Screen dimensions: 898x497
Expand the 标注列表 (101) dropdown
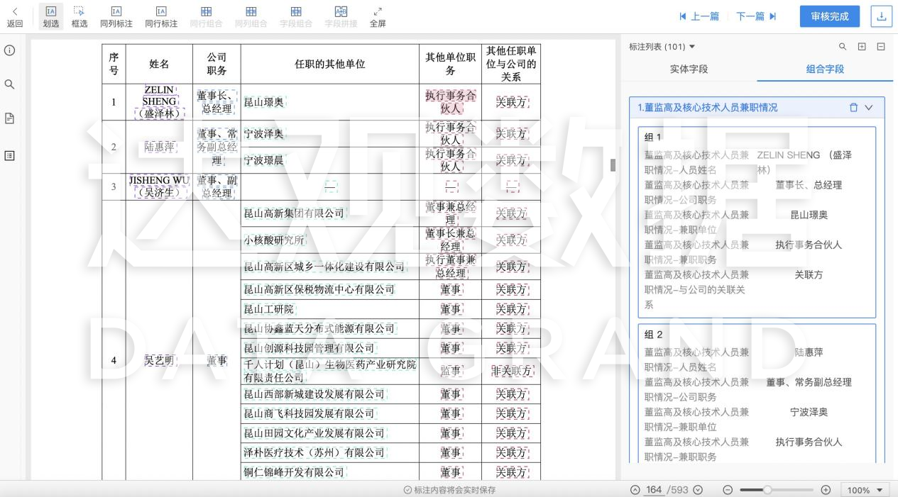pyautogui.click(x=662, y=47)
